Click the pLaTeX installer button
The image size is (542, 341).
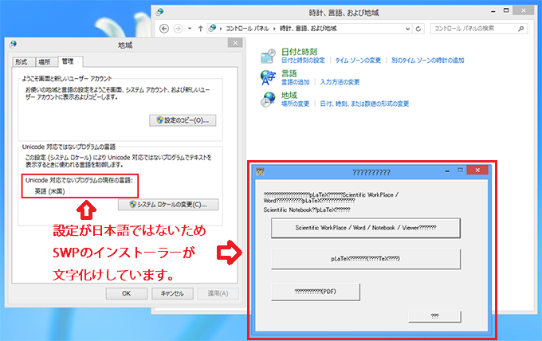click(366, 259)
